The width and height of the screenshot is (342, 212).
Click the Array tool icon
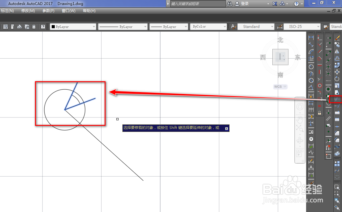click(x=337, y=65)
